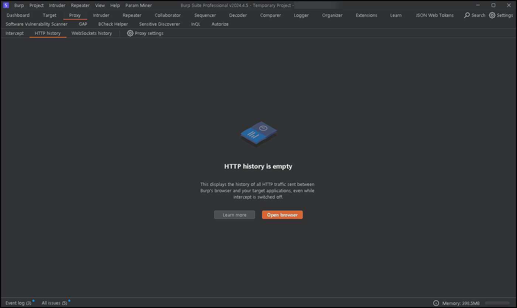Select the HTTP history sub-tab
517x308 pixels.
pos(48,33)
